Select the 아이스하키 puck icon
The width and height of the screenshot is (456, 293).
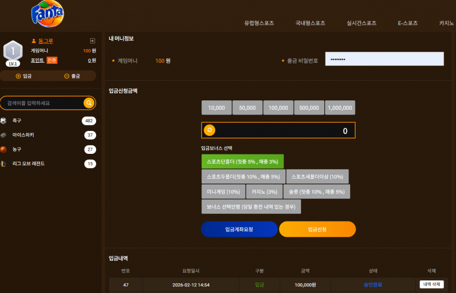pyautogui.click(x=3, y=135)
